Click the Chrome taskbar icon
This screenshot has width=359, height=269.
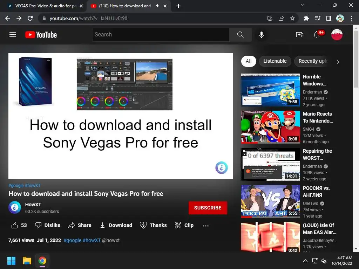[x=42, y=261]
